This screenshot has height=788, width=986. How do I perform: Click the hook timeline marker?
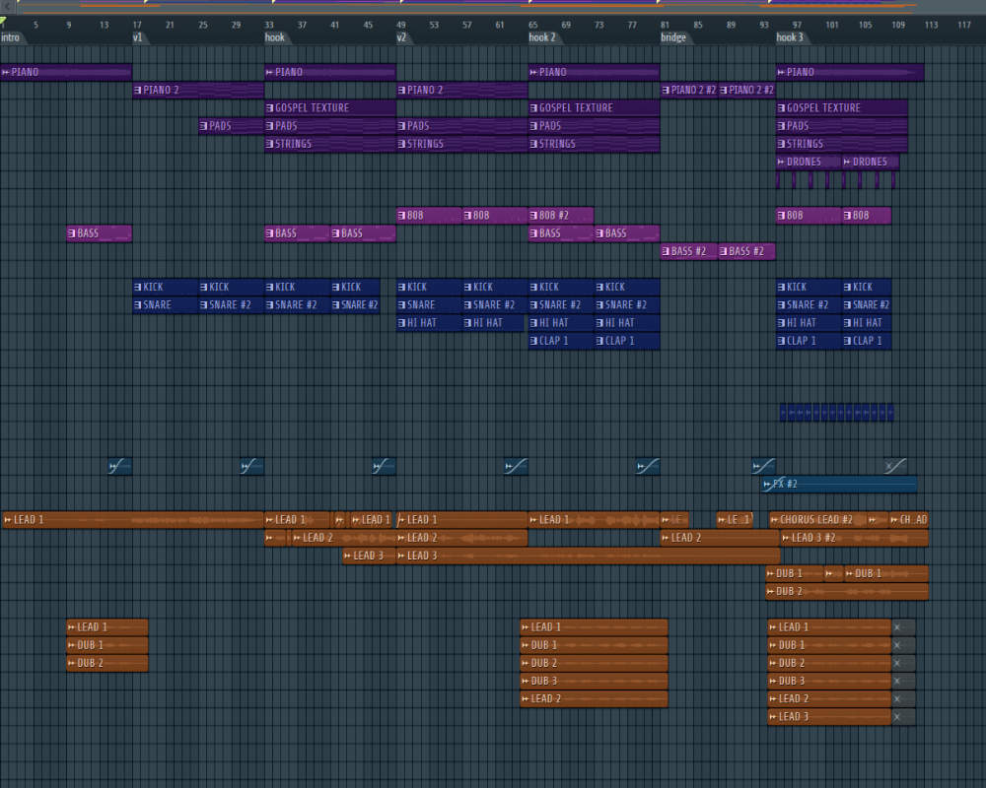click(275, 37)
